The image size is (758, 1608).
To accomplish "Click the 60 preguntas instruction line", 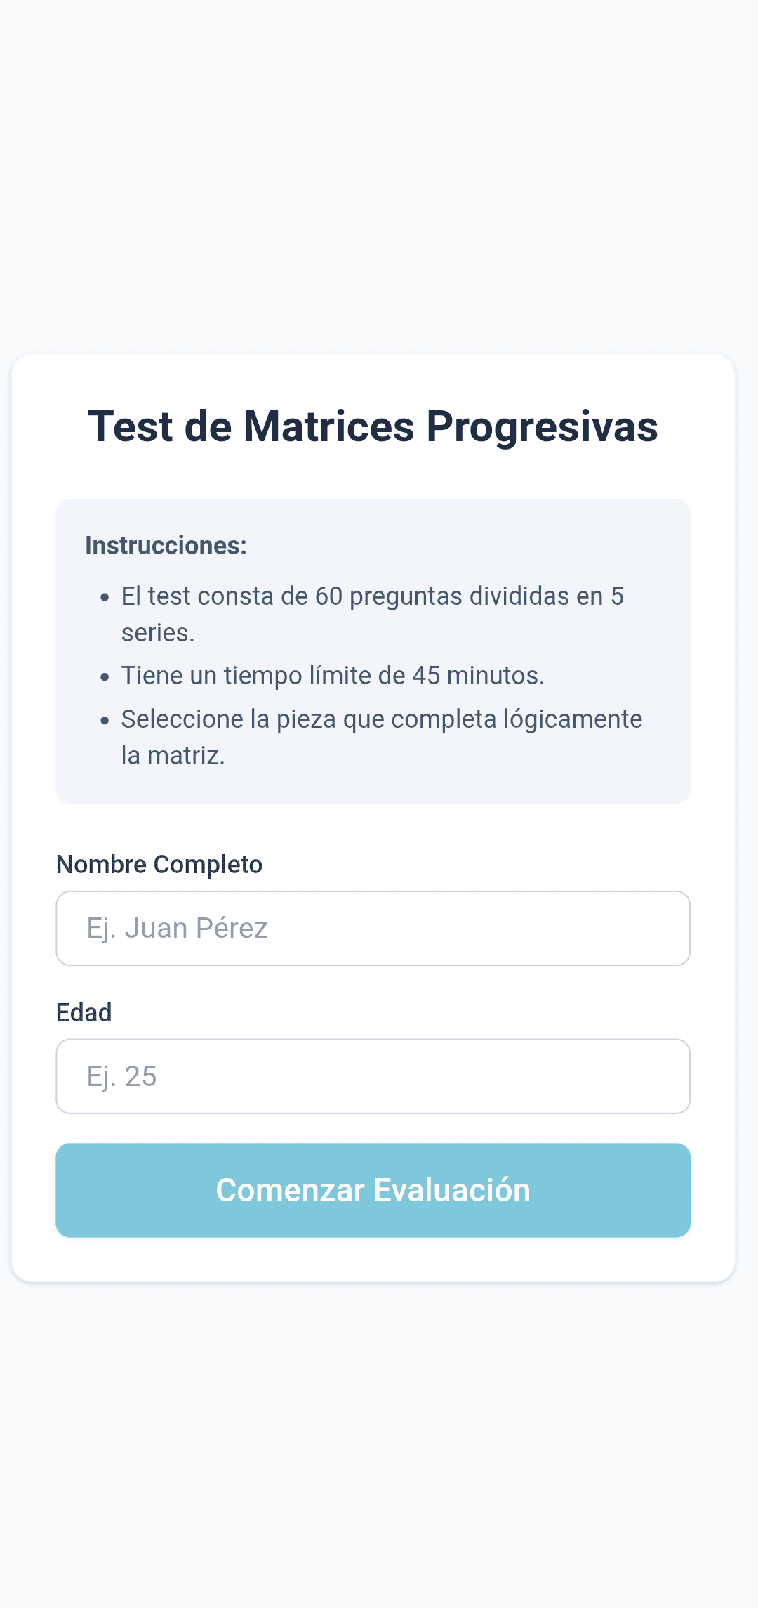I will (372, 596).
